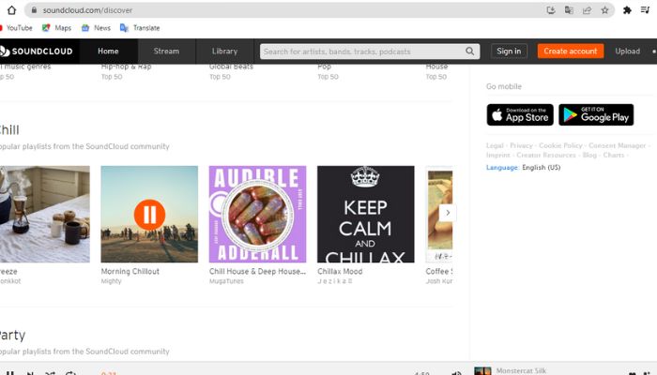The image size is (657, 375).
Task: Open Home tab
Action: point(108,51)
